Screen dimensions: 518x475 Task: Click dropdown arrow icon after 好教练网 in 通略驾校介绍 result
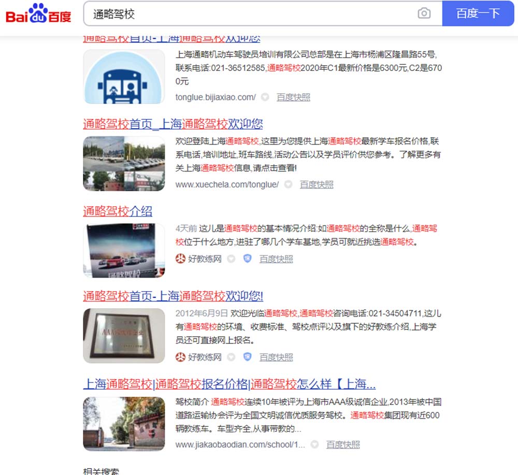[231, 258]
